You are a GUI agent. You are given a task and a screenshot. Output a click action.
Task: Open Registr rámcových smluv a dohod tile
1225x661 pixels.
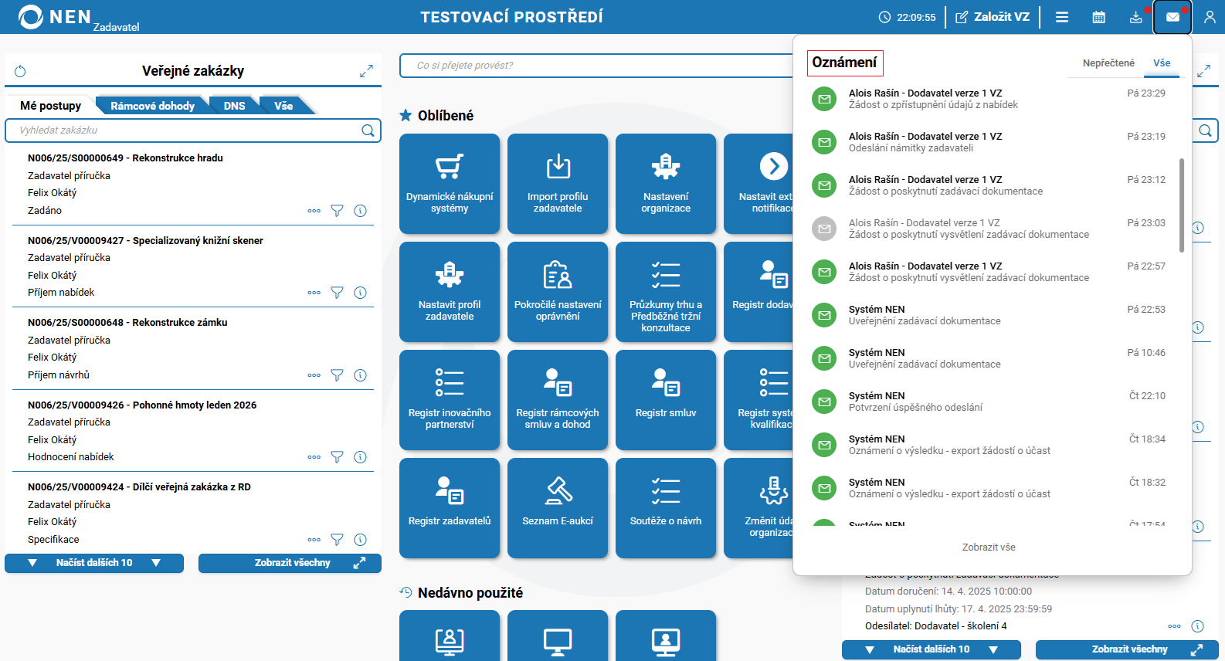click(x=558, y=400)
